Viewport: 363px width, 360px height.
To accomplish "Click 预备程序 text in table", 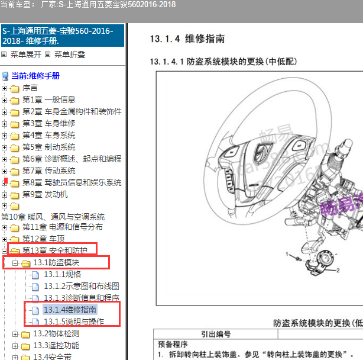I will coord(173,344).
